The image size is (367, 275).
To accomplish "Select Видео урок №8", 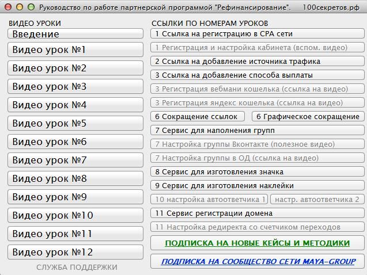I will coord(75,179).
